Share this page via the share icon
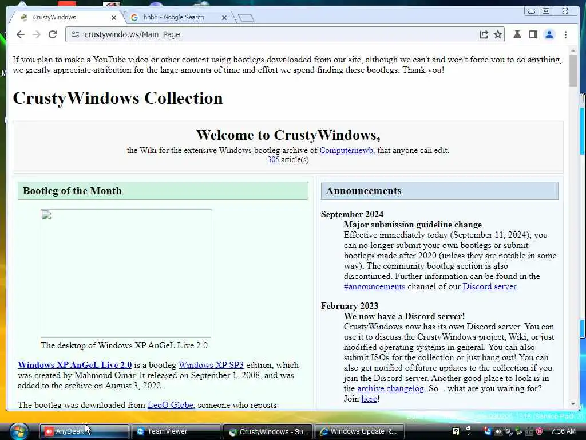This screenshot has width=586, height=440. [484, 34]
